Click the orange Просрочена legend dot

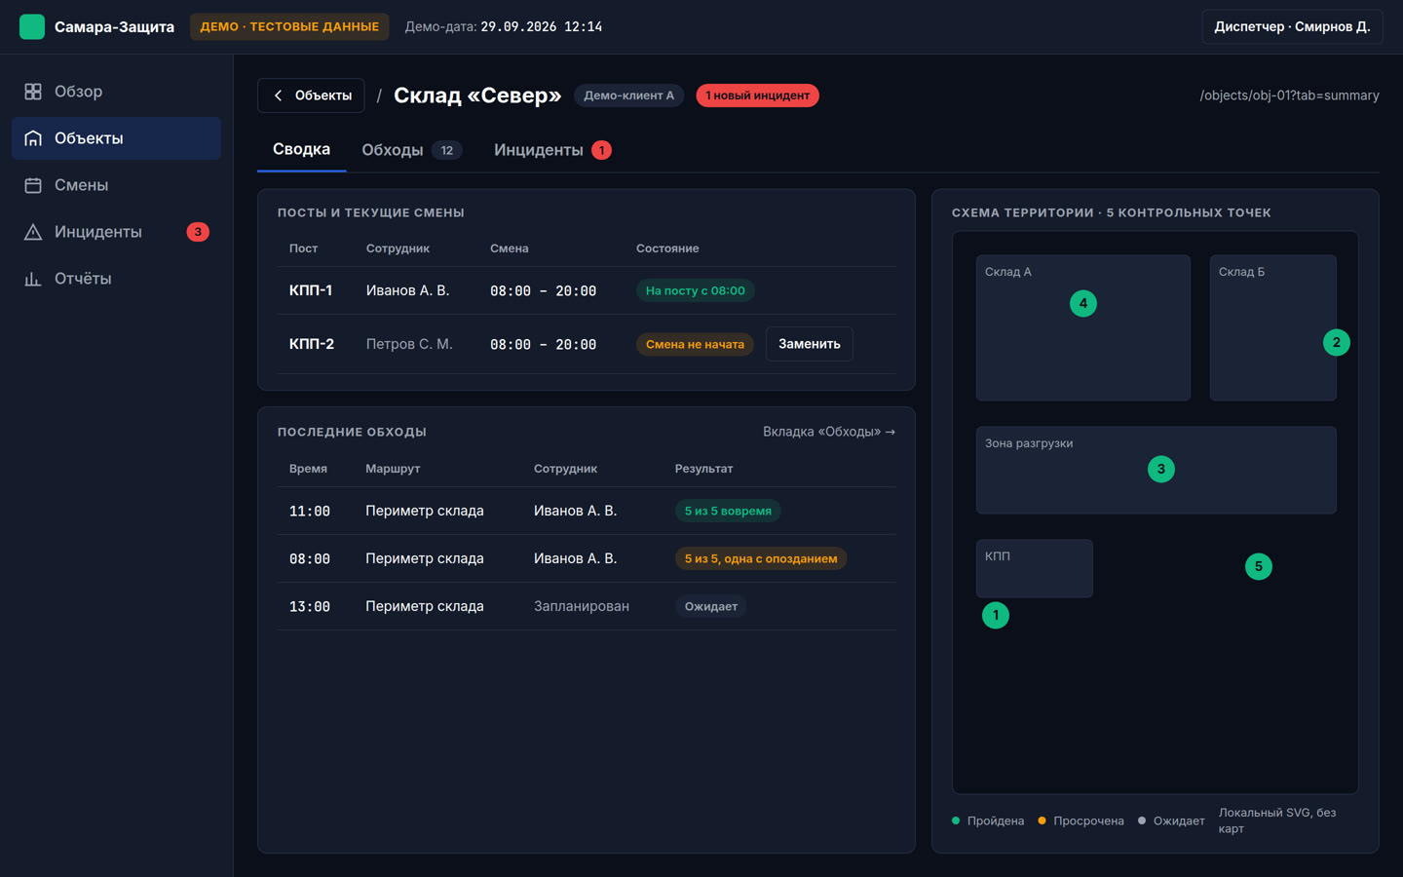(1042, 820)
